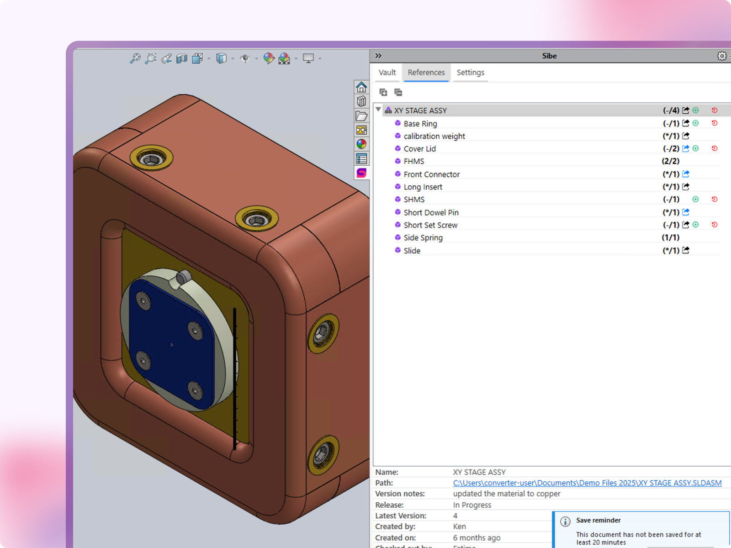
Task: Open the View Settings dropdown arrow
Action: pos(320,59)
